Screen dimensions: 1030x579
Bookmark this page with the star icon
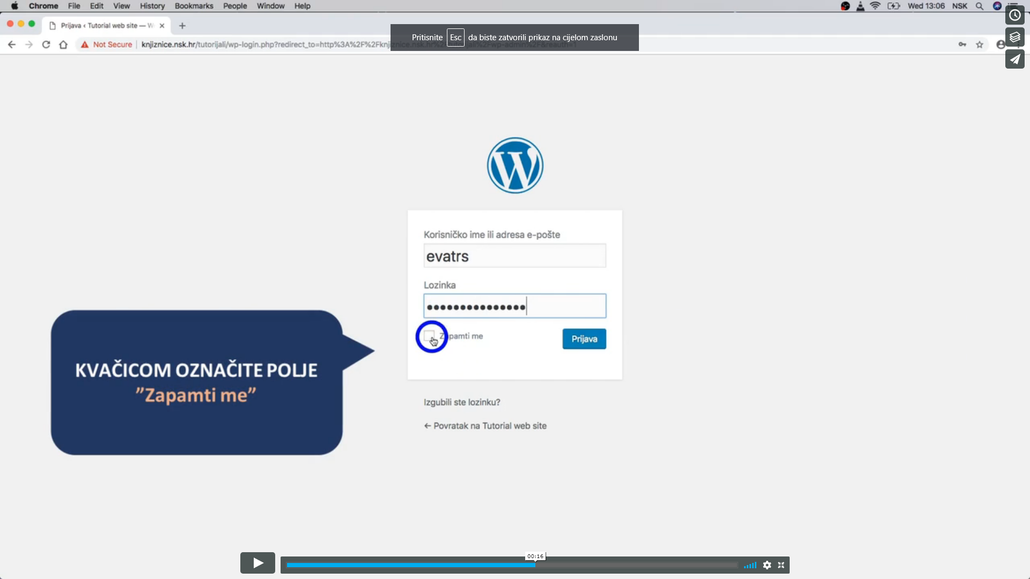point(980,44)
